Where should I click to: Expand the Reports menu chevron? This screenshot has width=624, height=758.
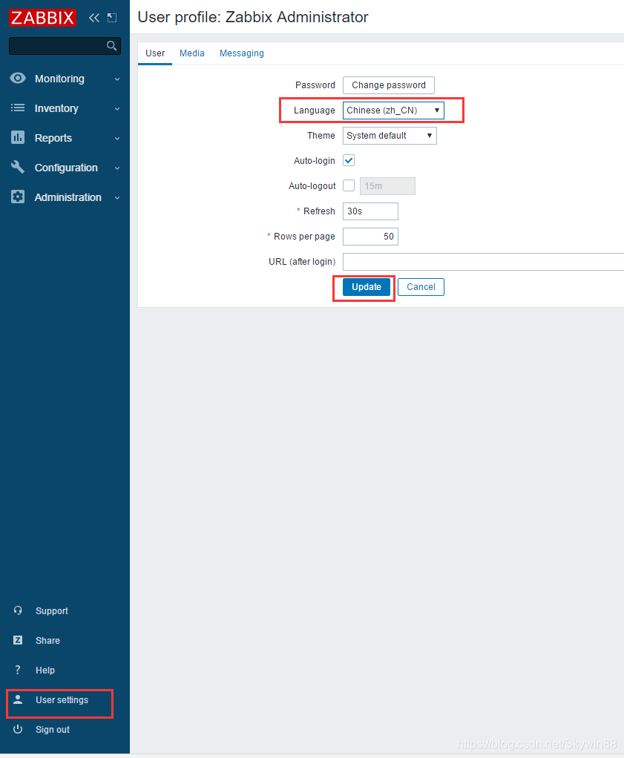tap(117, 138)
